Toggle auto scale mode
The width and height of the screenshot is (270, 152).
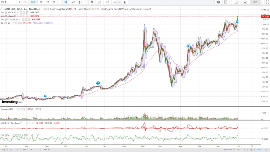pos(259,150)
